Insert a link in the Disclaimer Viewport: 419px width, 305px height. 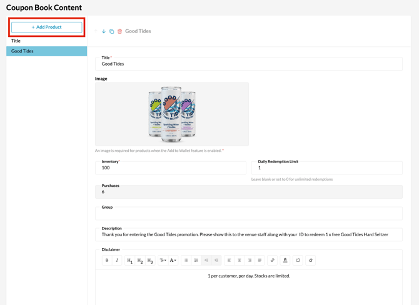(272, 260)
